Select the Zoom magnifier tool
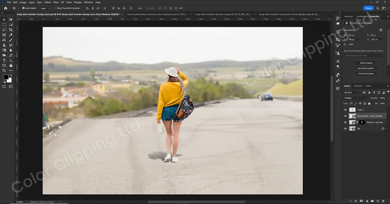Screen dimensions: 390x204 [4, 71]
